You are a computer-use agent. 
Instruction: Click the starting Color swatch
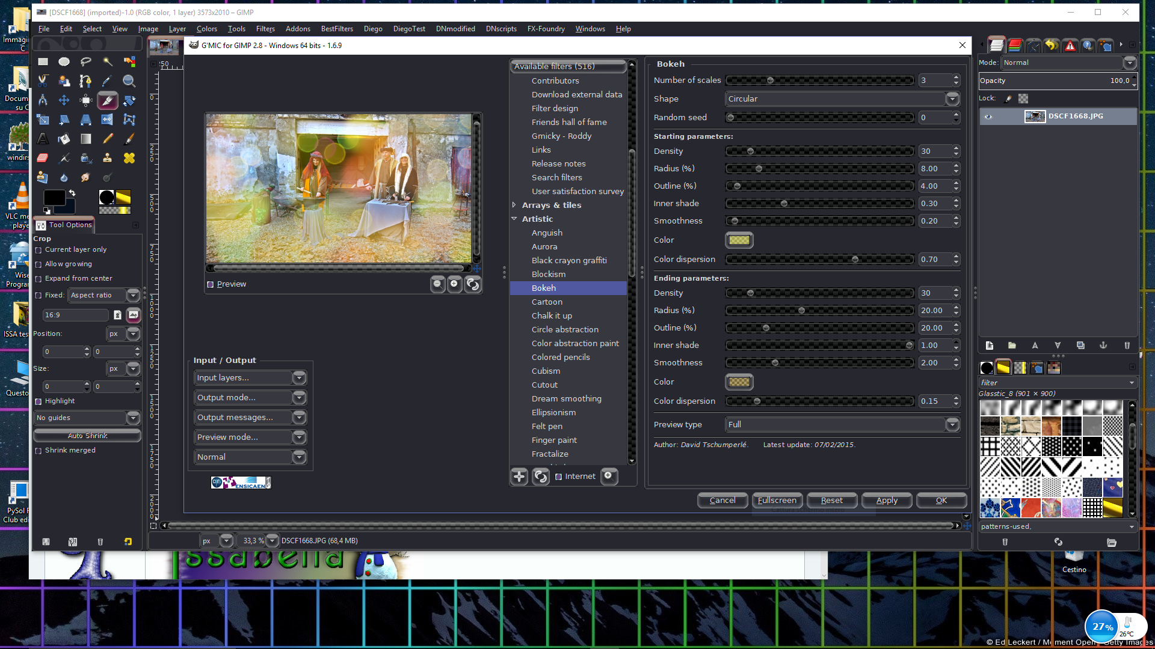pos(739,240)
